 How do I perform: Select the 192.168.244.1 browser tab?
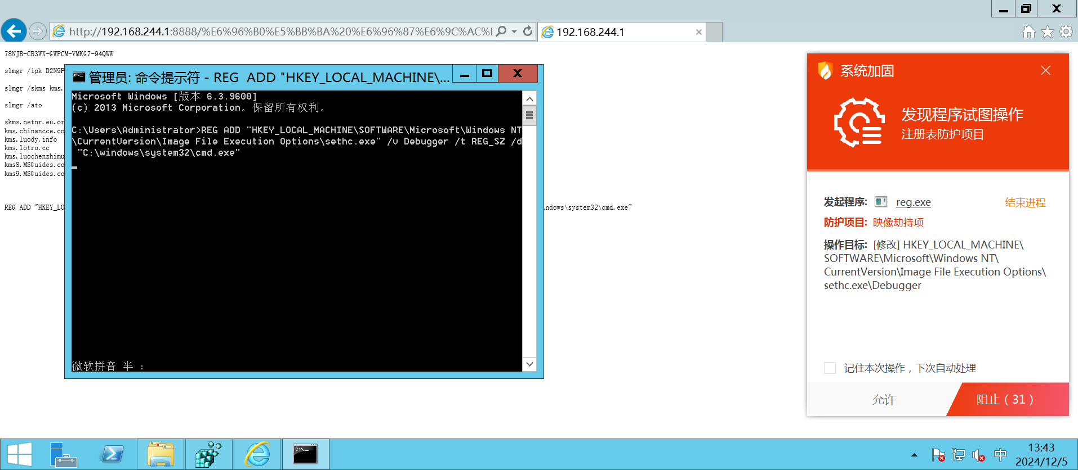(x=622, y=32)
